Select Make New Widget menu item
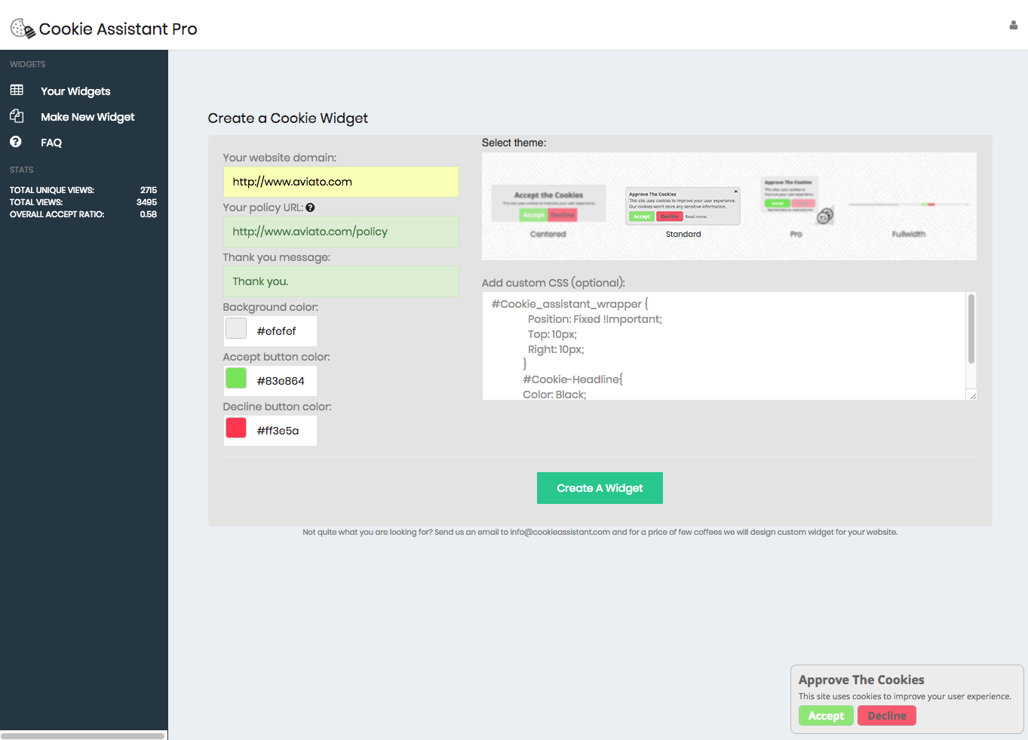The height and width of the screenshot is (740, 1028). click(87, 117)
